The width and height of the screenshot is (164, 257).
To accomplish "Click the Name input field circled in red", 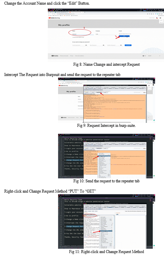I will coord(82,34).
